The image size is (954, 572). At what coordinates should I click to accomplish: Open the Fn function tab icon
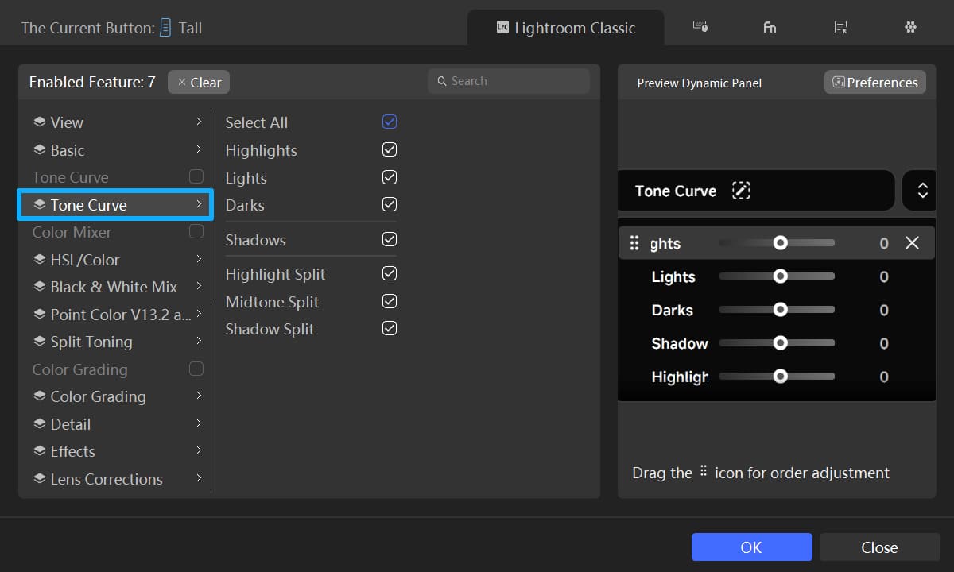[770, 27]
